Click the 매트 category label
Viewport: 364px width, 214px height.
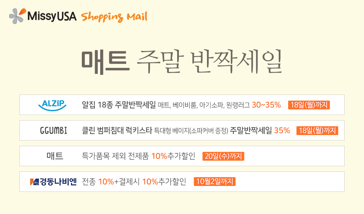click(55, 156)
